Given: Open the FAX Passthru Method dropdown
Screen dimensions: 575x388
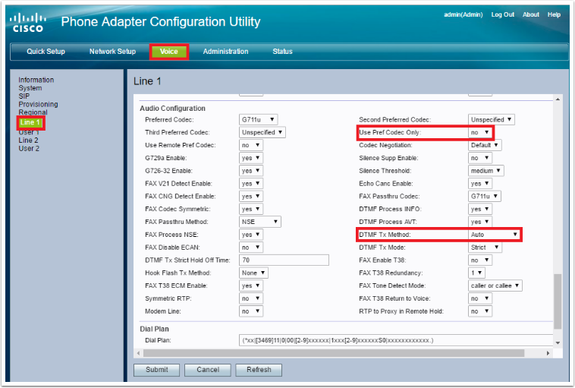Looking at the screenshot, I should pos(260,222).
